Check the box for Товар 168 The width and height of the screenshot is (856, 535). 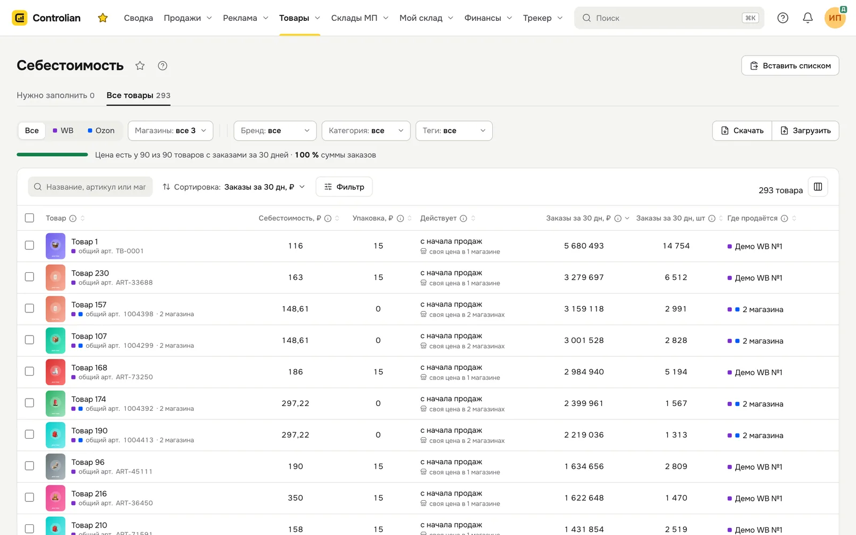[x=29, y=371]
